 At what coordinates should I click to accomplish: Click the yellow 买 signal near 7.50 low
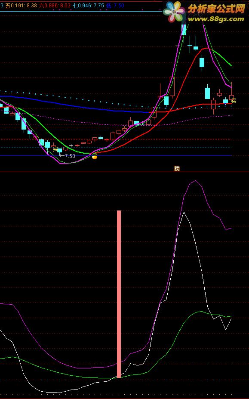pyautogui.click(x=55, y=149)
